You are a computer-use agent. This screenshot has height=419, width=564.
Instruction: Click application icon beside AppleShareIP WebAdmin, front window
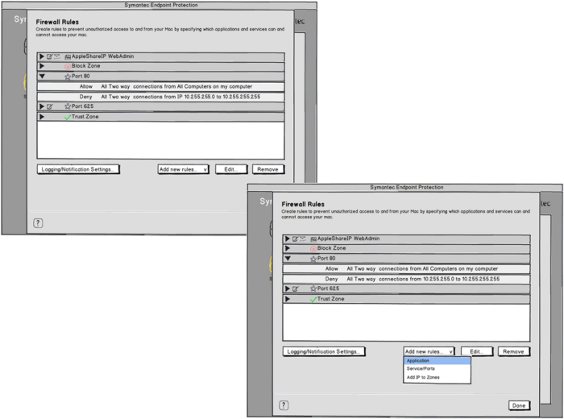[x=313, y=239]
